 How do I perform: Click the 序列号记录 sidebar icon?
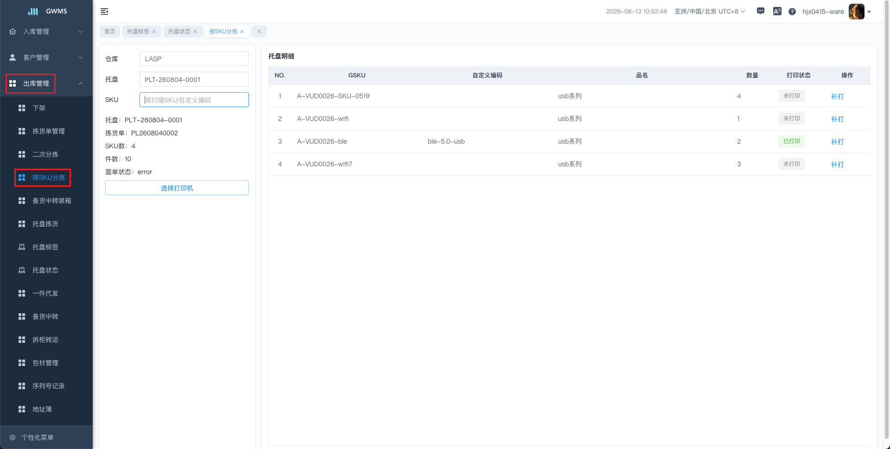[22, 386]
